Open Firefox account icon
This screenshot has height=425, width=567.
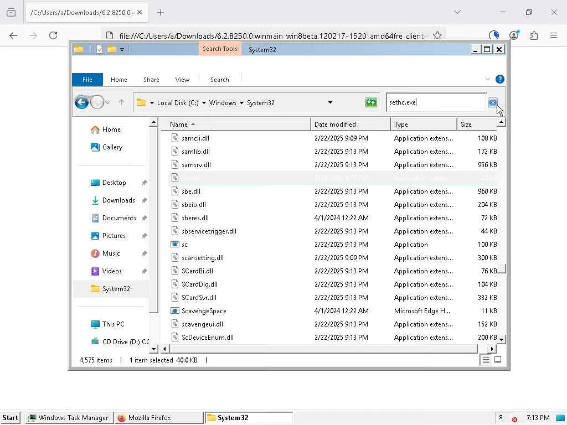click(514, 35)
